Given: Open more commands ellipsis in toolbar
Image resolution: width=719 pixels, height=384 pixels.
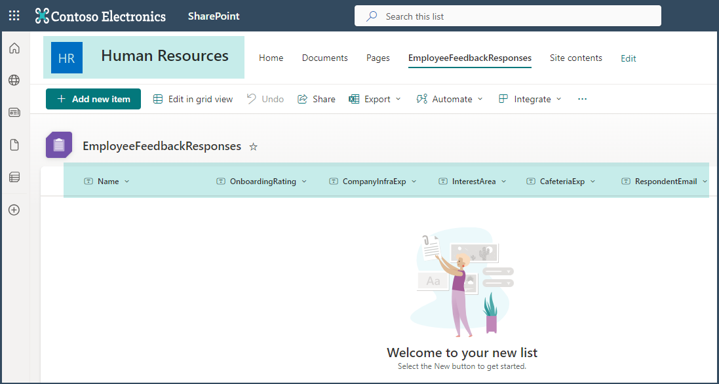Looking at the screenshot, I should point(582,99).
